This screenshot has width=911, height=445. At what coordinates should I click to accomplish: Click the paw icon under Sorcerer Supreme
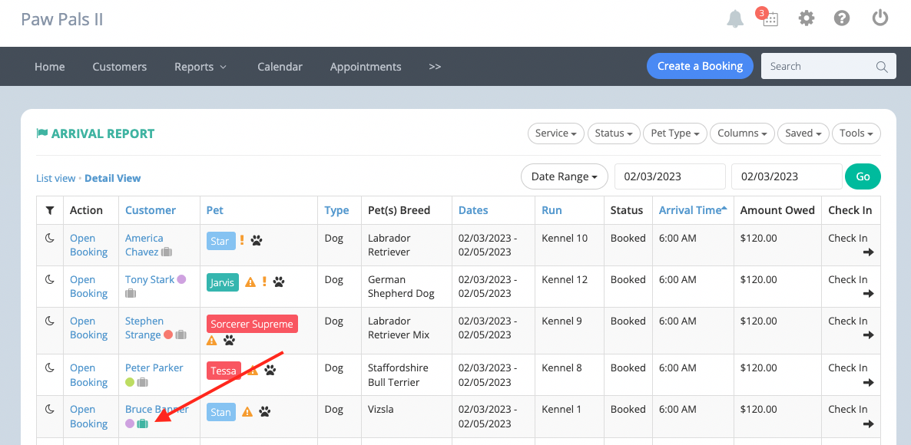230,340
